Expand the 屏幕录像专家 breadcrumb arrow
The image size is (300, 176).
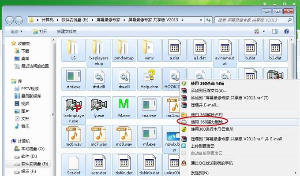click(124, 20)
